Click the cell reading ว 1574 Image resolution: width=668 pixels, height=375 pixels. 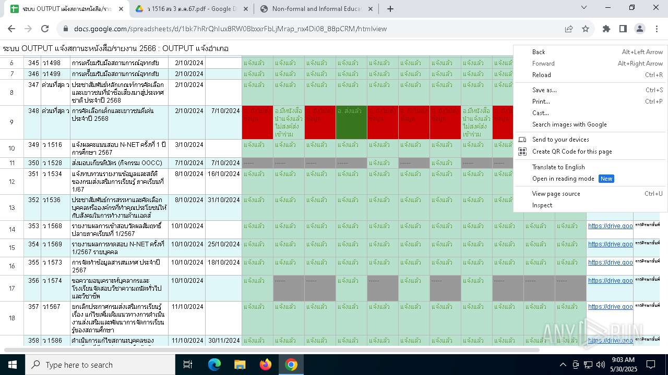click(55, 288)
